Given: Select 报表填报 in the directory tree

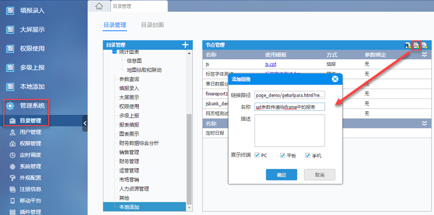Looking at the screenshot, I should tap(129, 125).
